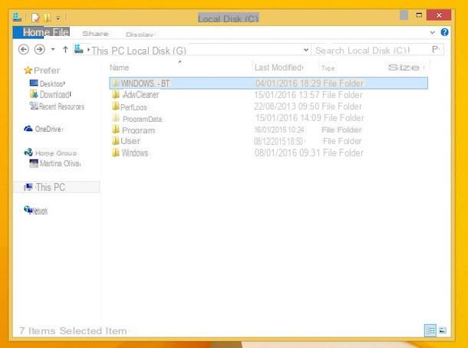
Task: Select the Prefer favorites star item
Action: 42,71
